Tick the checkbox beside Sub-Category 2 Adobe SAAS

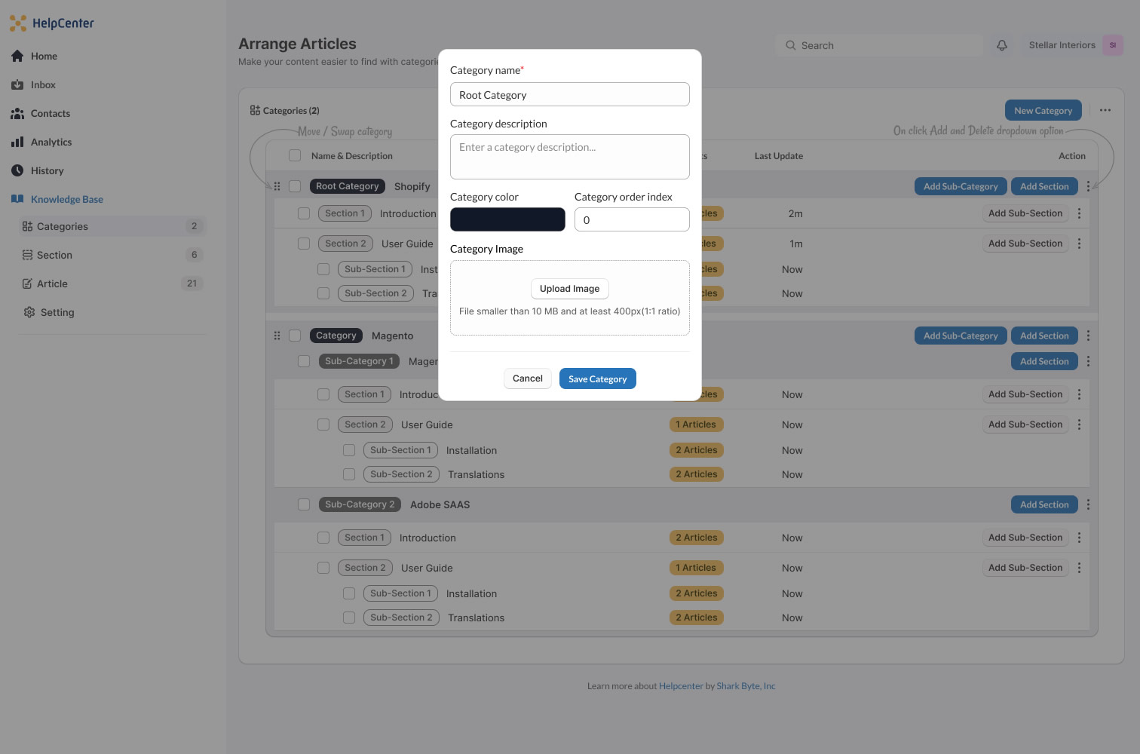point(304,504)
